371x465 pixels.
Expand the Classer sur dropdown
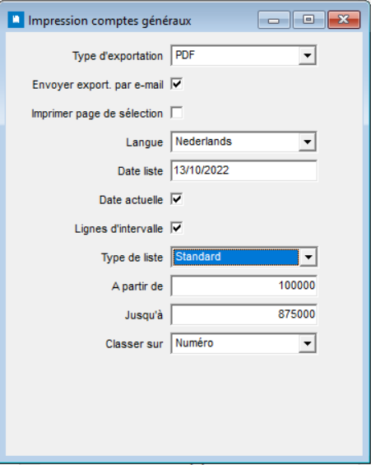click(307, 343)
